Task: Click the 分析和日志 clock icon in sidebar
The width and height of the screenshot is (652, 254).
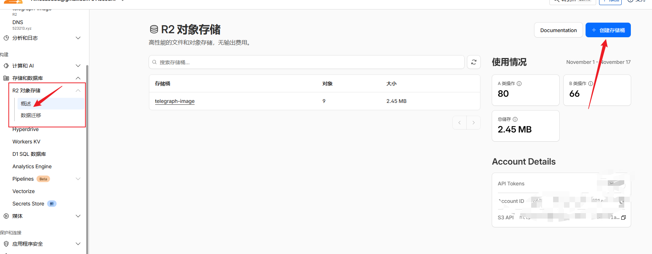Action: [6, 38]
